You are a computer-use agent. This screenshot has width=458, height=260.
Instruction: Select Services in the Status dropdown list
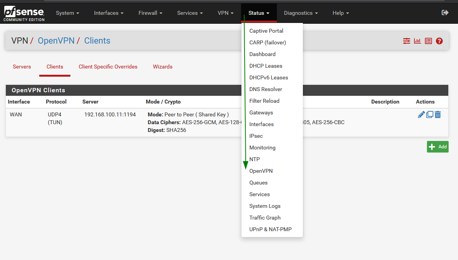tap(272, 195)
